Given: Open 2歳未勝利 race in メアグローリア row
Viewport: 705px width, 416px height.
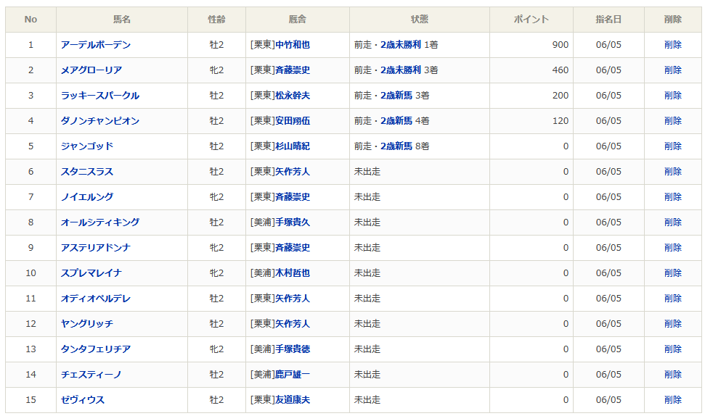Looking at the screenshot, I should (401, 70).
